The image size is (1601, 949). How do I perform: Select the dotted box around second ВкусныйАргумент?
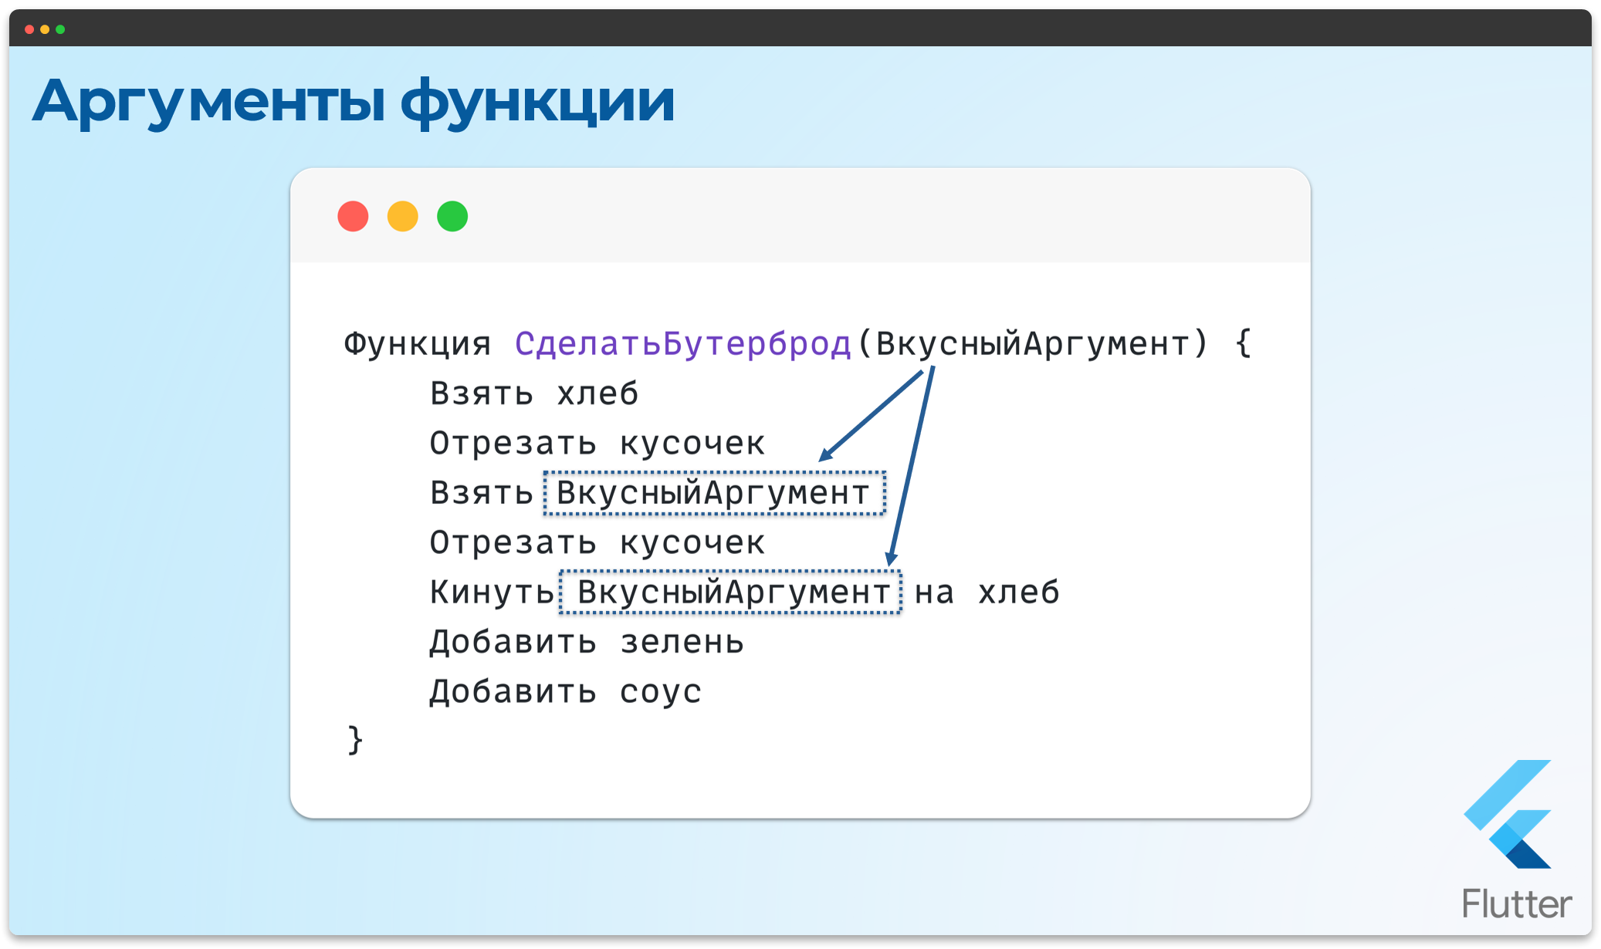tap(729, 592)
